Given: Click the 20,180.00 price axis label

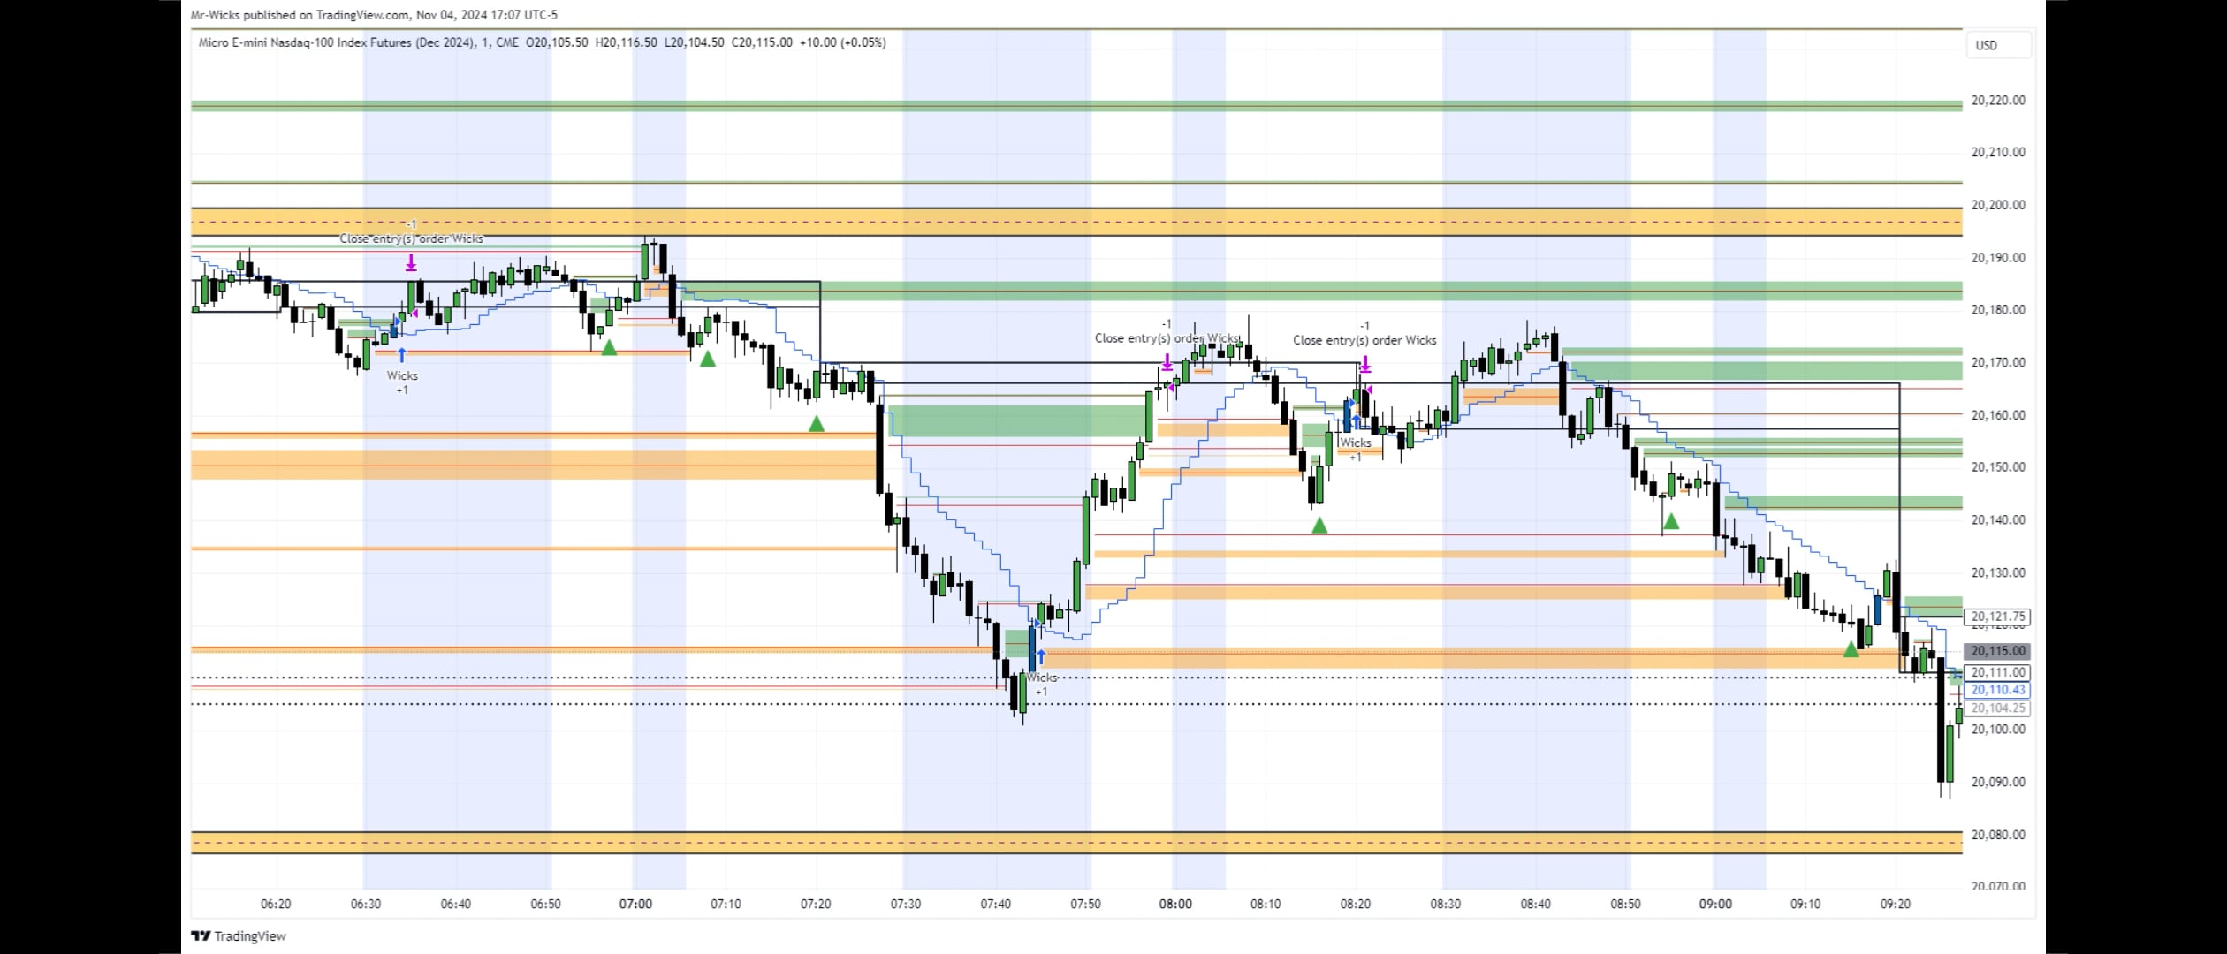Looking at the screenshot, I should 1998,310.
